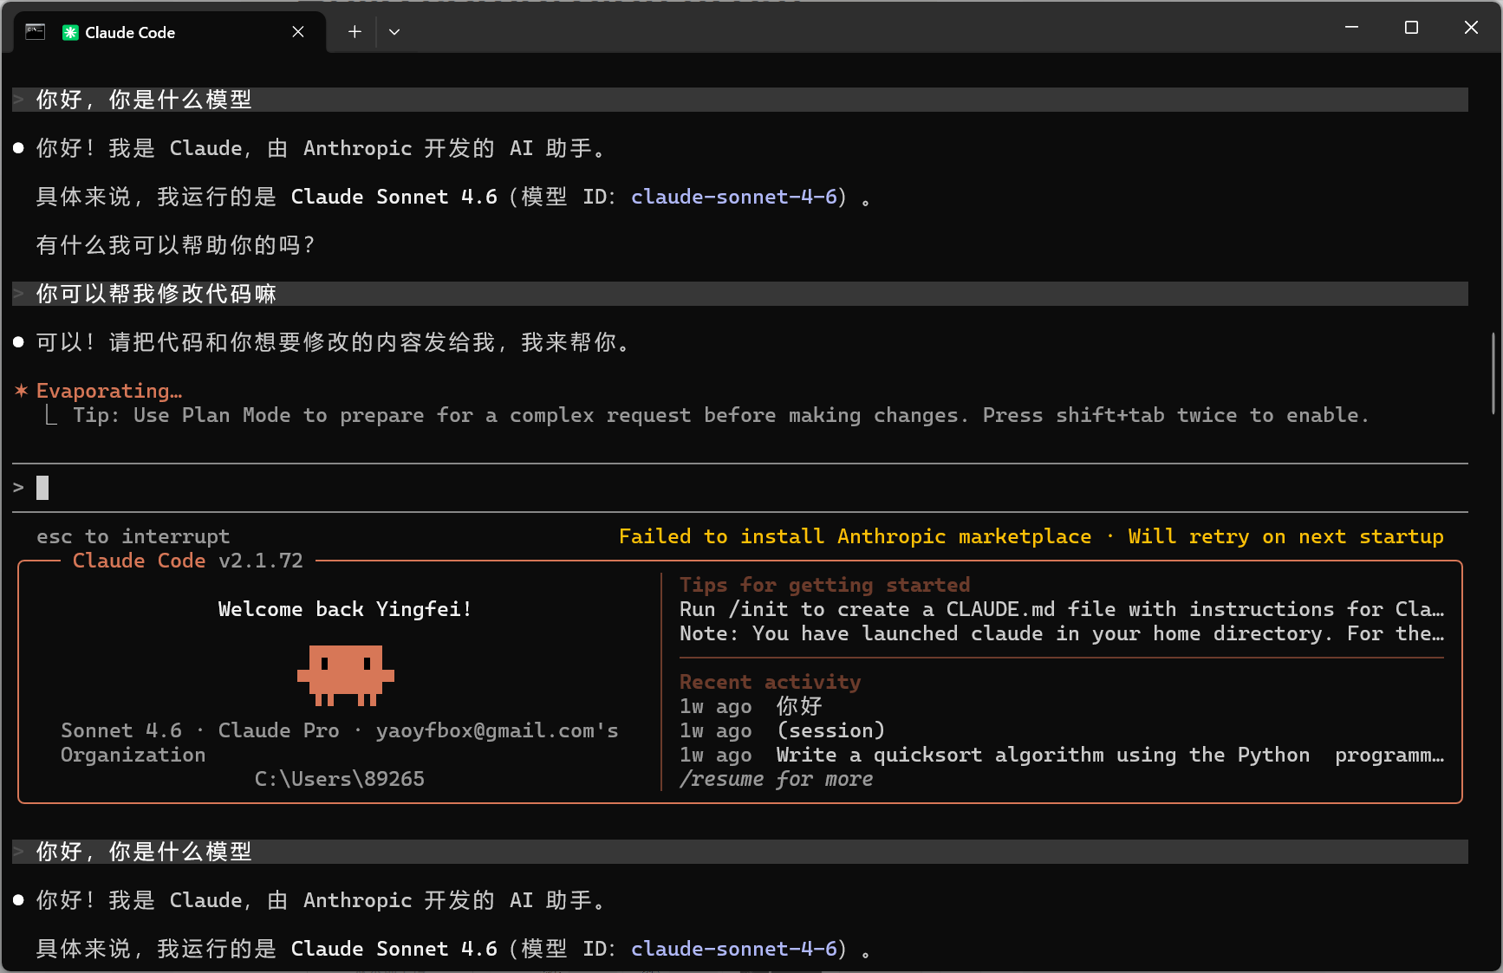The height and width of the screenshot is (973, 1503).
Task: Click the terminal vertical scrollbar thumb
Action: [x=1493, y=373]
